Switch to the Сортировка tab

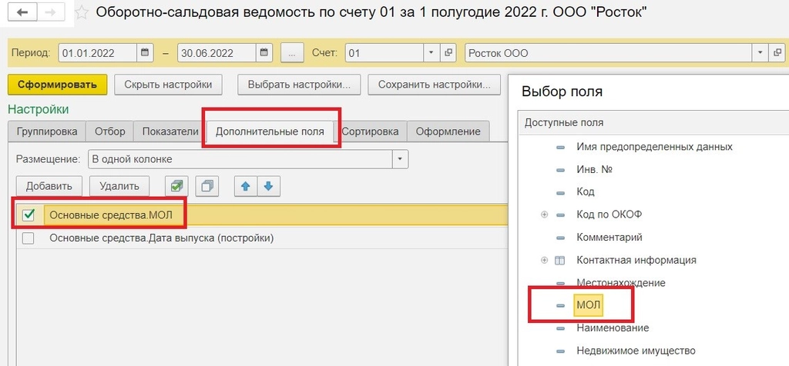click(371, 131)
